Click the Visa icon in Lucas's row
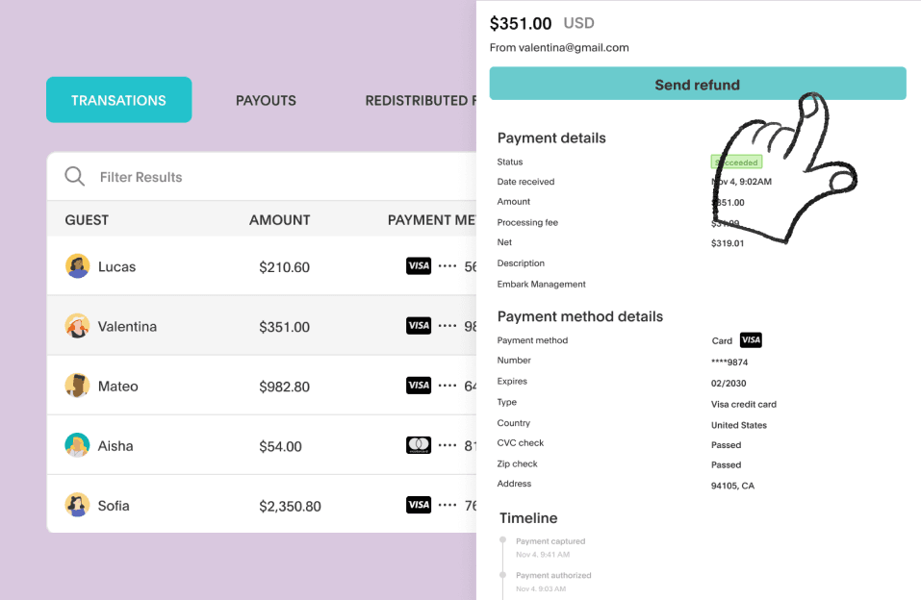This screenshot has height=600, width=921. pos(419,266)
